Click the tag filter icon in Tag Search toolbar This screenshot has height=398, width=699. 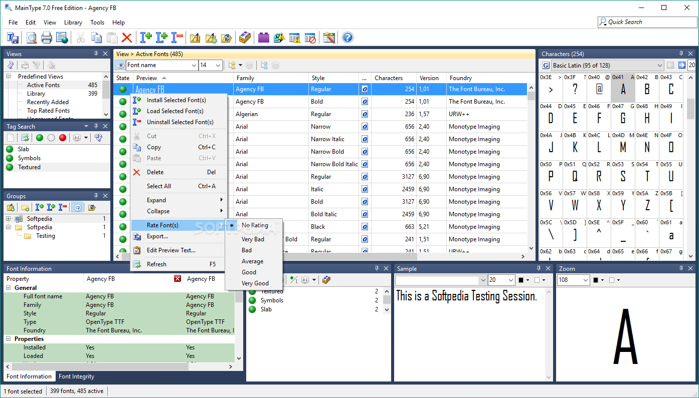pyautogui.click(x=98, y=138)
